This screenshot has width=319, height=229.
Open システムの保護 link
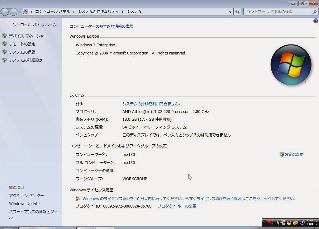click(22, 52)
